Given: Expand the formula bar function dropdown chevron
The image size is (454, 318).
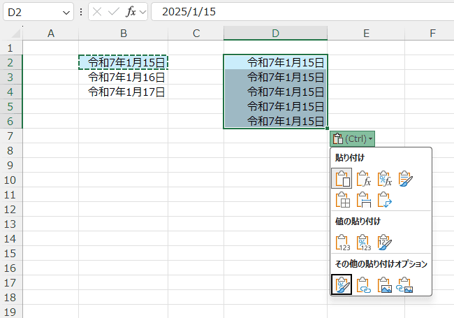Looking at the screenshot, I should 143,12.
